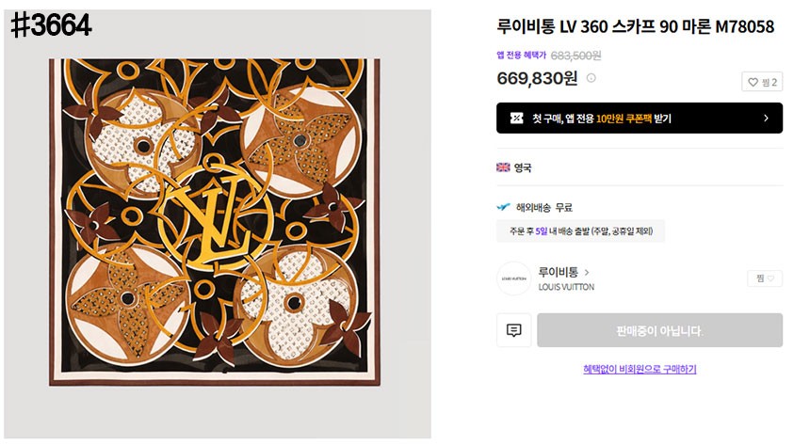Open the chevron arrow on coupon banner
This screenshot has width=810, height=445.
tap(766, 119)
